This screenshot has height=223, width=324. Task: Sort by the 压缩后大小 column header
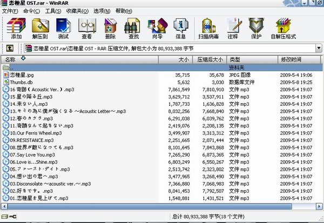pyautogui.click(x=210, y=59)
